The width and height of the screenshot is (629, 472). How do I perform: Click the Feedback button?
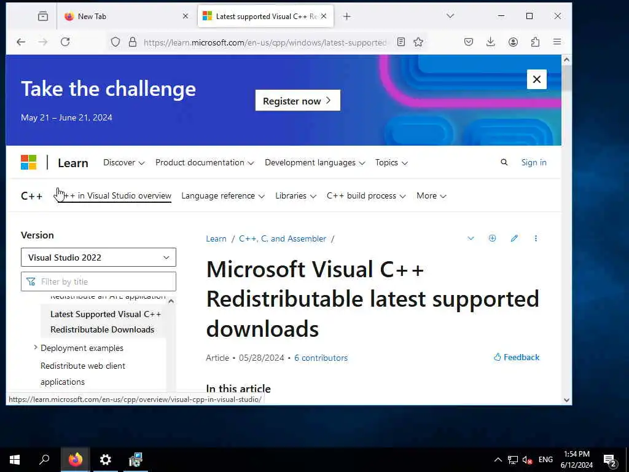pos(516,357)
